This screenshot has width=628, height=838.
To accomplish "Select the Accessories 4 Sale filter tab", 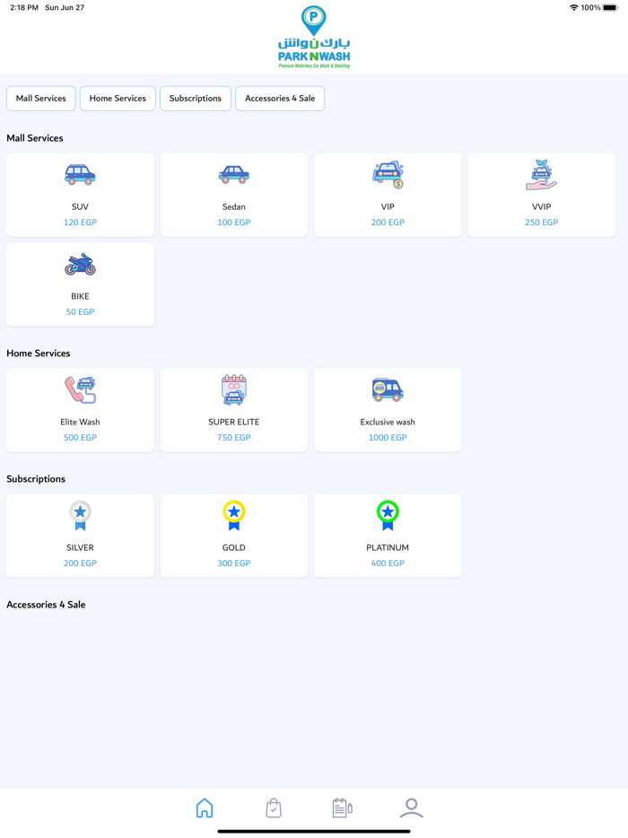I will [280, 99].
